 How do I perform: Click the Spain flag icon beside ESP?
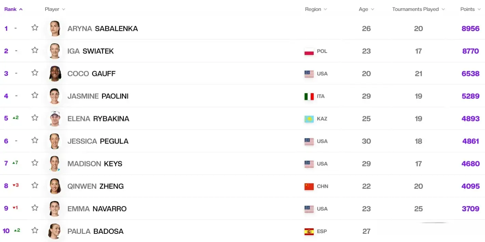coord(309,231)
